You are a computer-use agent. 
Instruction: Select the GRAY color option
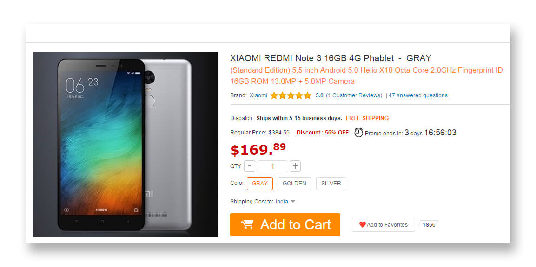(260, 184)
